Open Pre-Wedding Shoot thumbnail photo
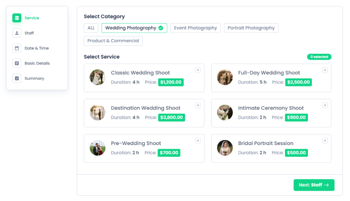Viewport: 350px width, 201px height. pos(98,148)
